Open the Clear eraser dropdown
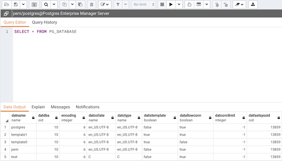 coord(239,5)
